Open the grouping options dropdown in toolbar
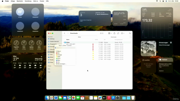 [x=110, y=33]
